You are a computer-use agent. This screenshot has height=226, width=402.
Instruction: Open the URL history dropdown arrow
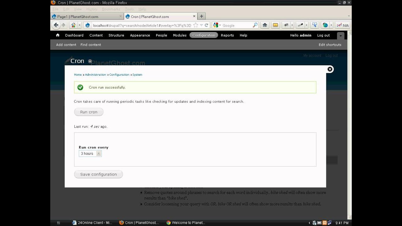(x=201, y=25)
